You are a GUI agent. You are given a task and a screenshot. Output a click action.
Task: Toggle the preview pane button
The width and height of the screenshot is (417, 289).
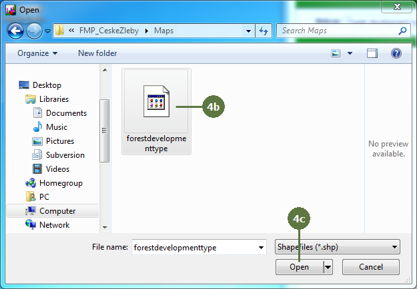[372, 53]
